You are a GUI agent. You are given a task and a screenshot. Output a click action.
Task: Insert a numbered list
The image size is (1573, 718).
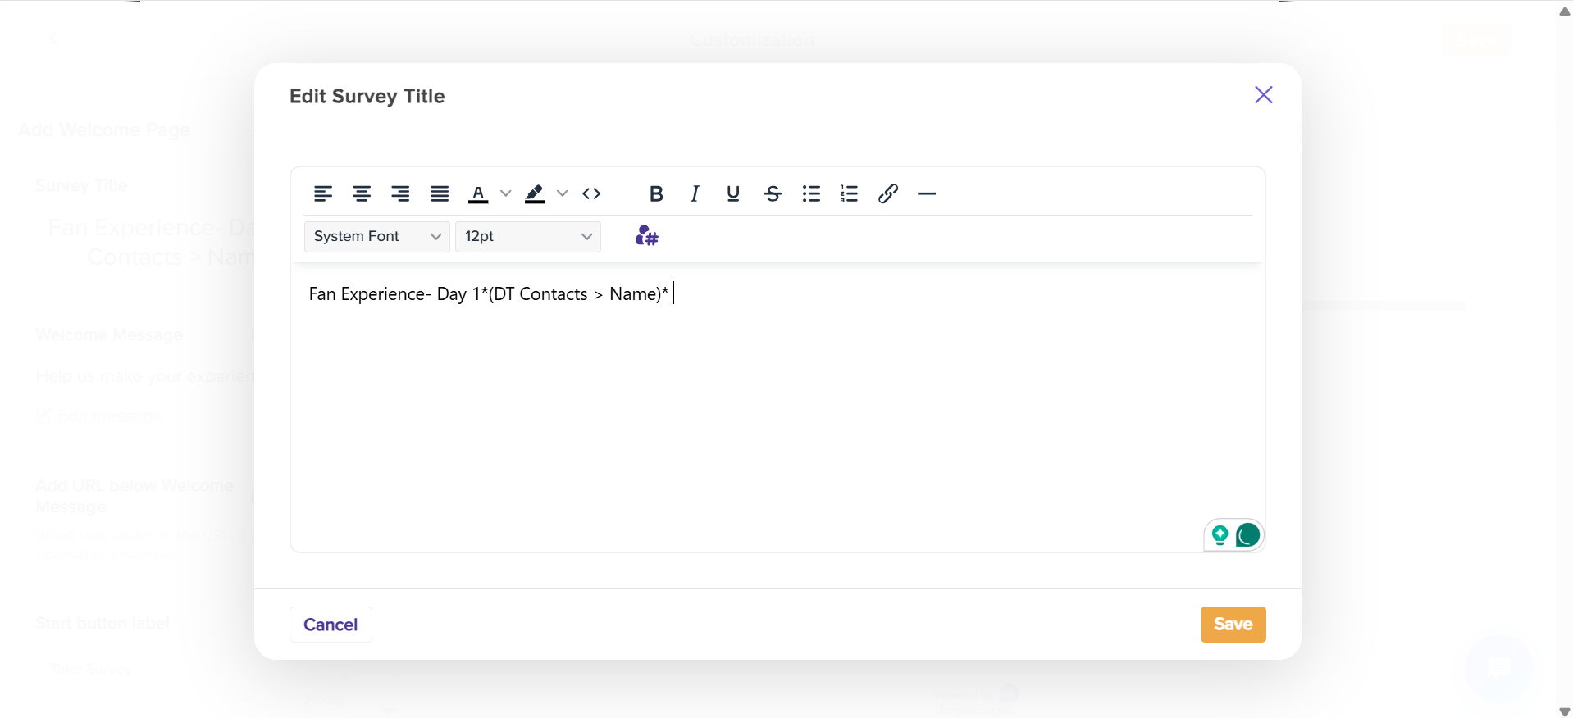850,194
